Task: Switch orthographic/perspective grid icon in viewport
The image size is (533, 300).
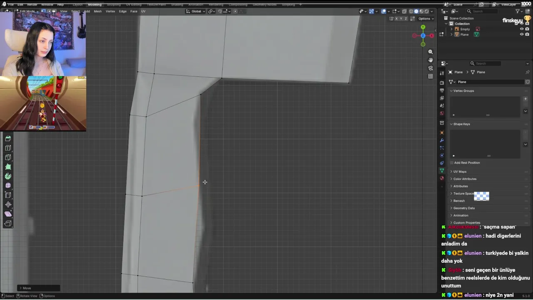Action: coord(431,76)
